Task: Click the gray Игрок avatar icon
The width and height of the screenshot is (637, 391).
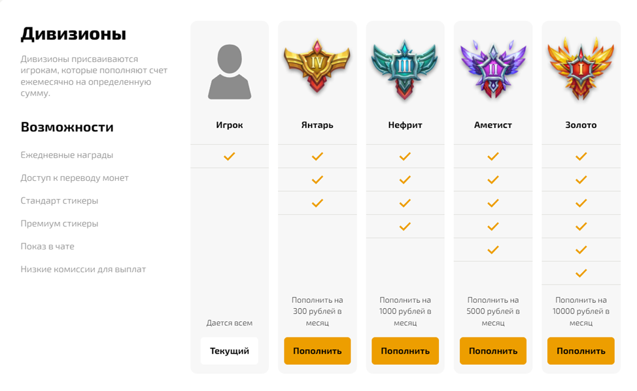Action: point(230,72)
